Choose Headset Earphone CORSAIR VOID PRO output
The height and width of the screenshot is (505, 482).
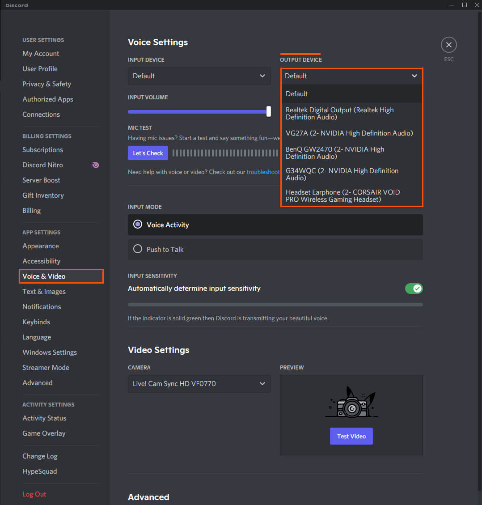(351, 196)
